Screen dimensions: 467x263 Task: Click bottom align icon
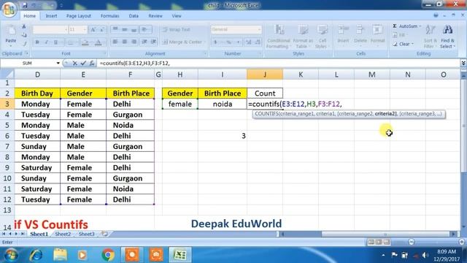tap(134, 29)
